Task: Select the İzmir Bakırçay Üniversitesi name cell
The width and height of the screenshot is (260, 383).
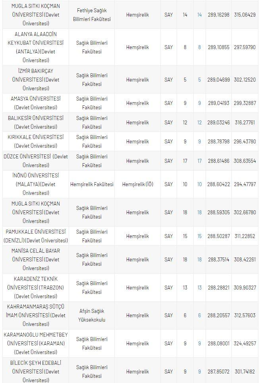Action: [35, 80]
